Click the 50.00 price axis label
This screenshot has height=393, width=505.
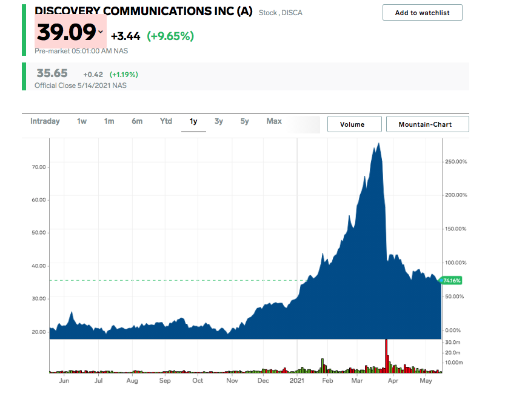pos(39,232)
